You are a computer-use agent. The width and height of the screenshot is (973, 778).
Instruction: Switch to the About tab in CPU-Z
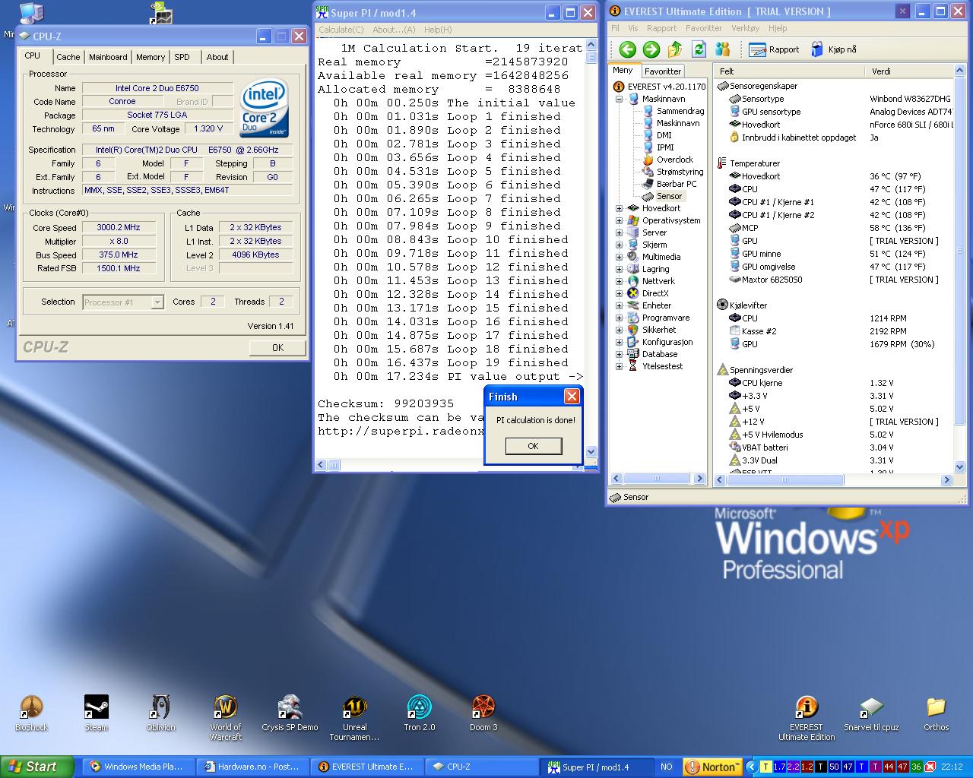point(217,57)
